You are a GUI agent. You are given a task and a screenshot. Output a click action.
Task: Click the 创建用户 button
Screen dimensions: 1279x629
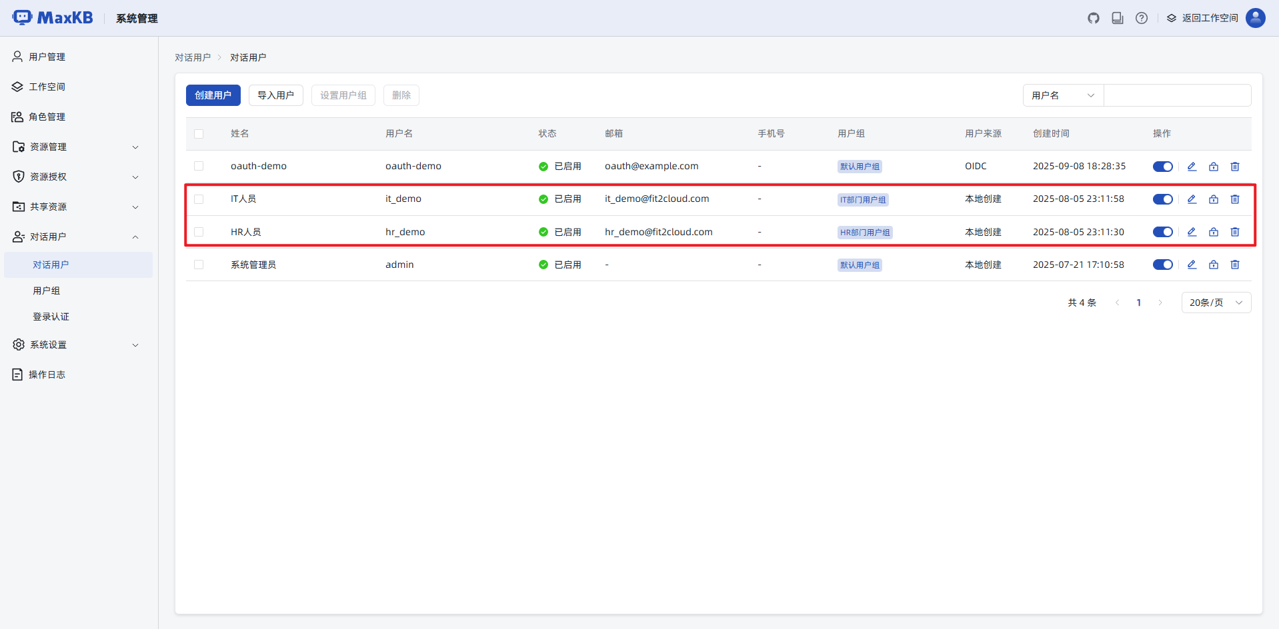(x=213, y=95)
